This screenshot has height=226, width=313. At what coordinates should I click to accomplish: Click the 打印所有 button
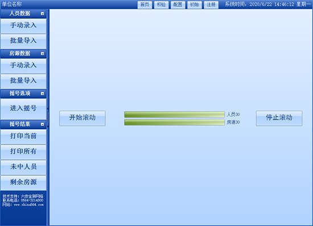click(23, 152)
